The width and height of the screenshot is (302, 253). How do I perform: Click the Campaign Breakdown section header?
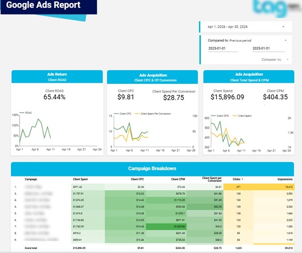(153, 169)
